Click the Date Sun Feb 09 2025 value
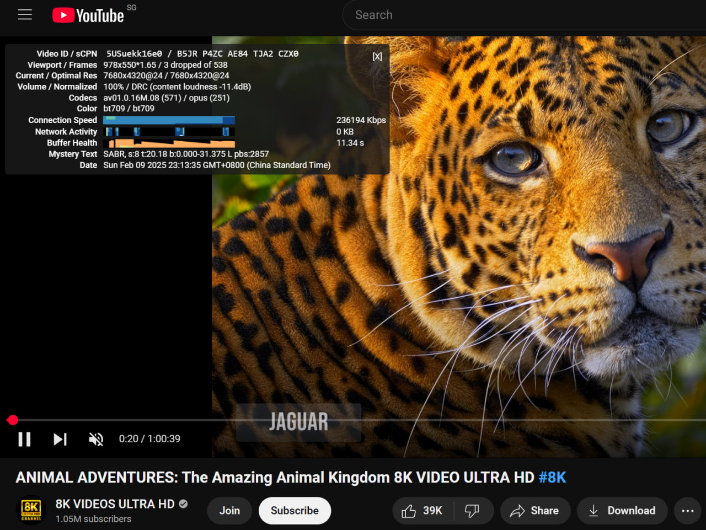This screenshot has width=706, height=530. [217, 165]
